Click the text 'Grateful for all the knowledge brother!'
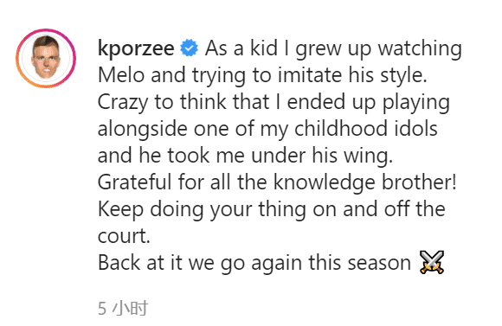The height and width of the screenshot is (326, 502). pos(277,182)
